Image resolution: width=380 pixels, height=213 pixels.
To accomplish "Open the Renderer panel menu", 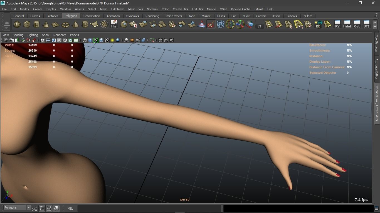I will point(60,35).
